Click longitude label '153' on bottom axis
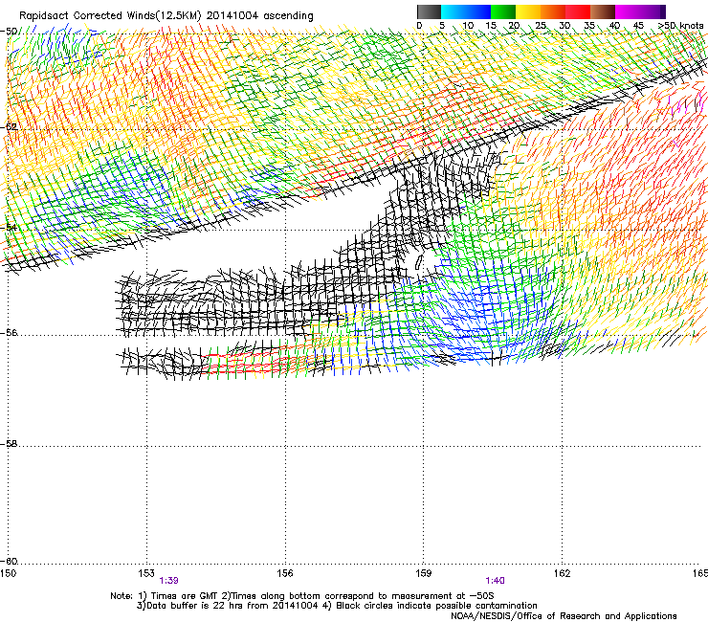Screen dimensions: 708x622 point(146,573)
